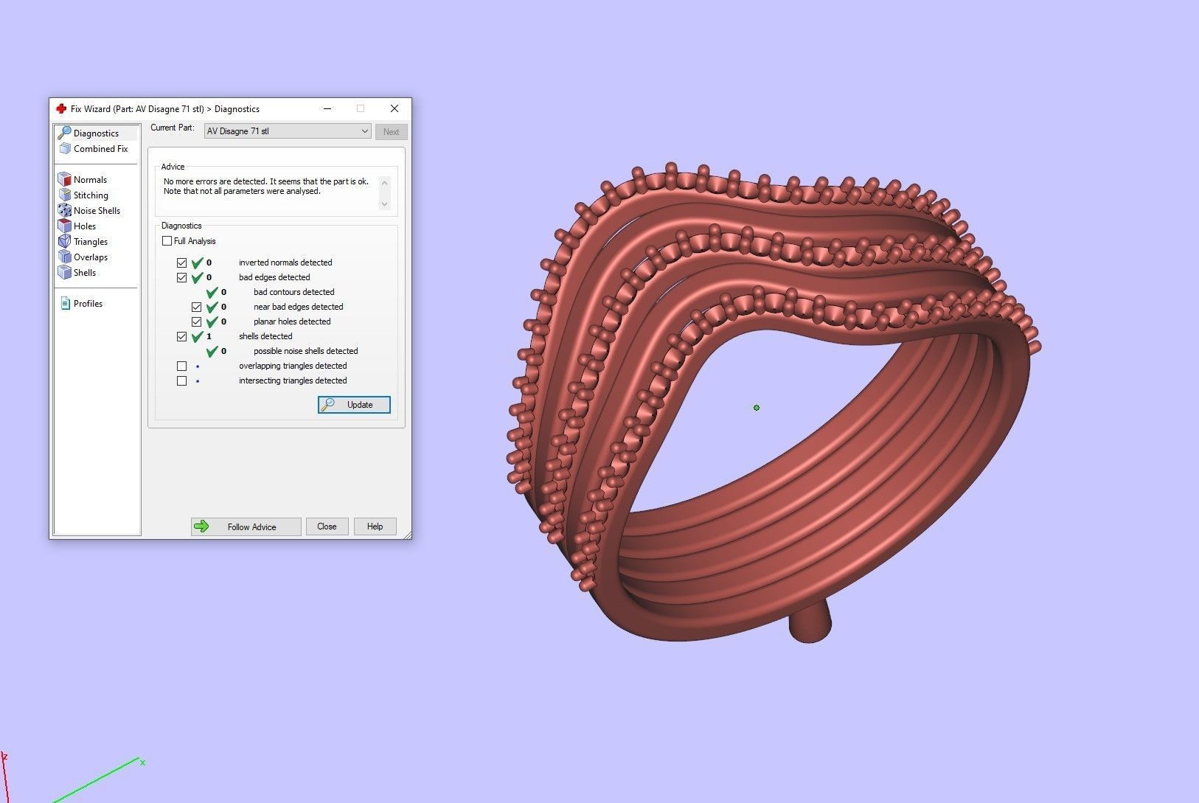The width and height of the screenshot is (1199, 803).
Task: Select Triangles in the sidebar
Action: coord(91,241)
